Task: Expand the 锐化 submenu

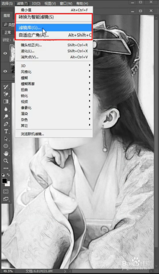Action: 54,96
